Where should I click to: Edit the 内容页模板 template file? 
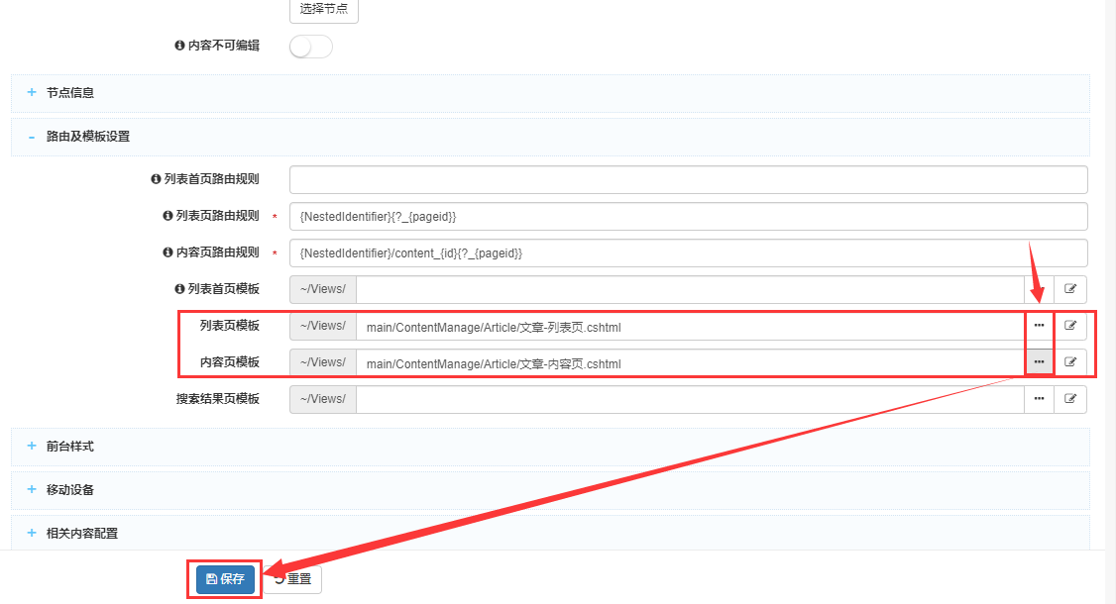(1070, 362)
